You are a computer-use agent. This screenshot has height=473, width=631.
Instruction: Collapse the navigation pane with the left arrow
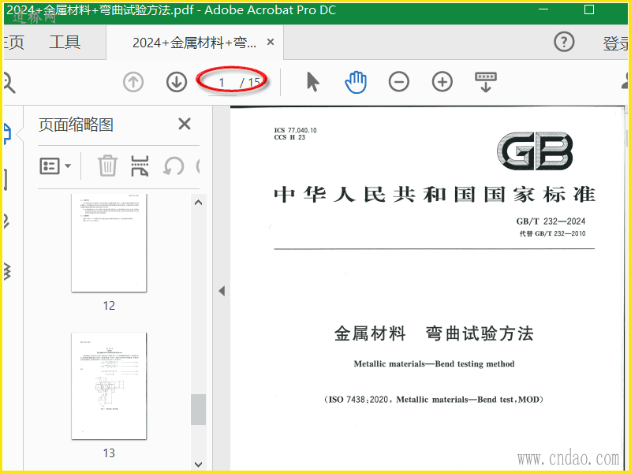click(222, 291)
